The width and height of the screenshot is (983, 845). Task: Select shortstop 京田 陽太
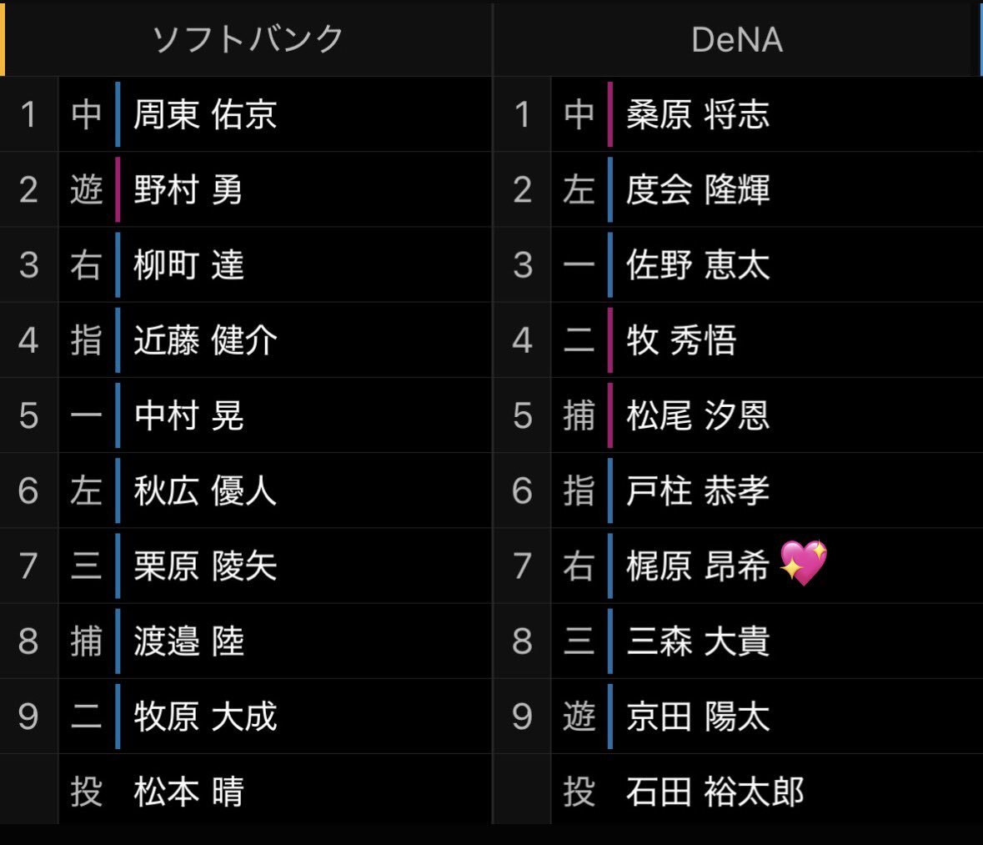[x=698, y=717]
